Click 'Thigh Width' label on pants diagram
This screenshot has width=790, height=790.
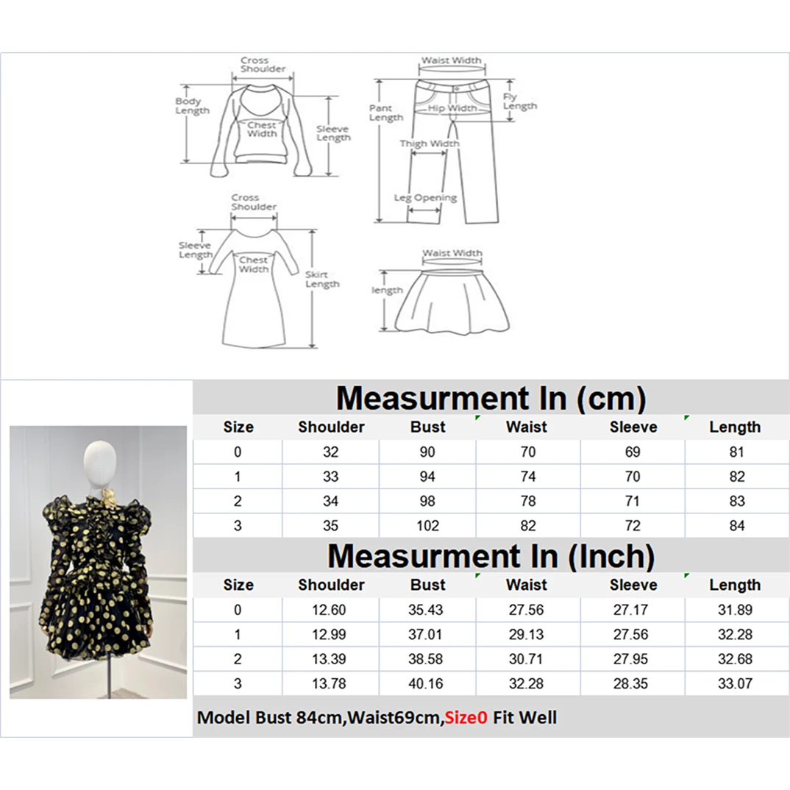pos(430,143)
